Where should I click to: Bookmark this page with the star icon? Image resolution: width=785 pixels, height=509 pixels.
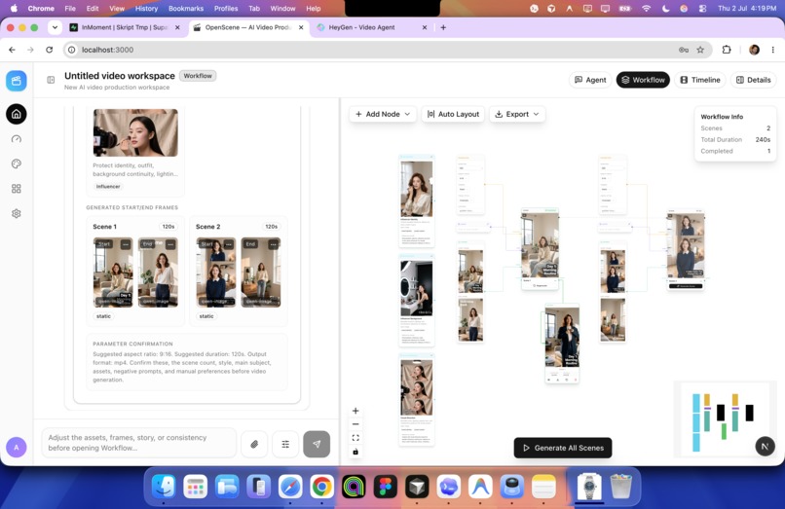700,50
